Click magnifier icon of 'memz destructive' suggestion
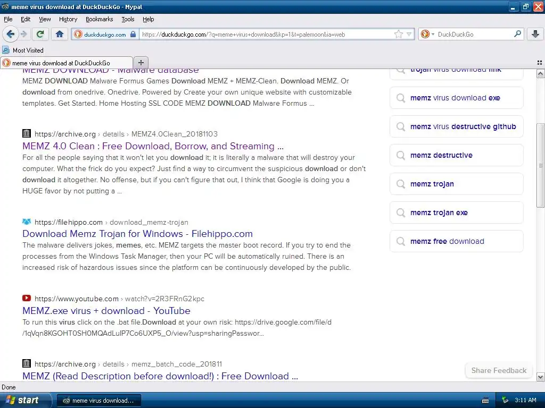Image resolution: width=545 pixels, height=408 pixels. (401, 156)
